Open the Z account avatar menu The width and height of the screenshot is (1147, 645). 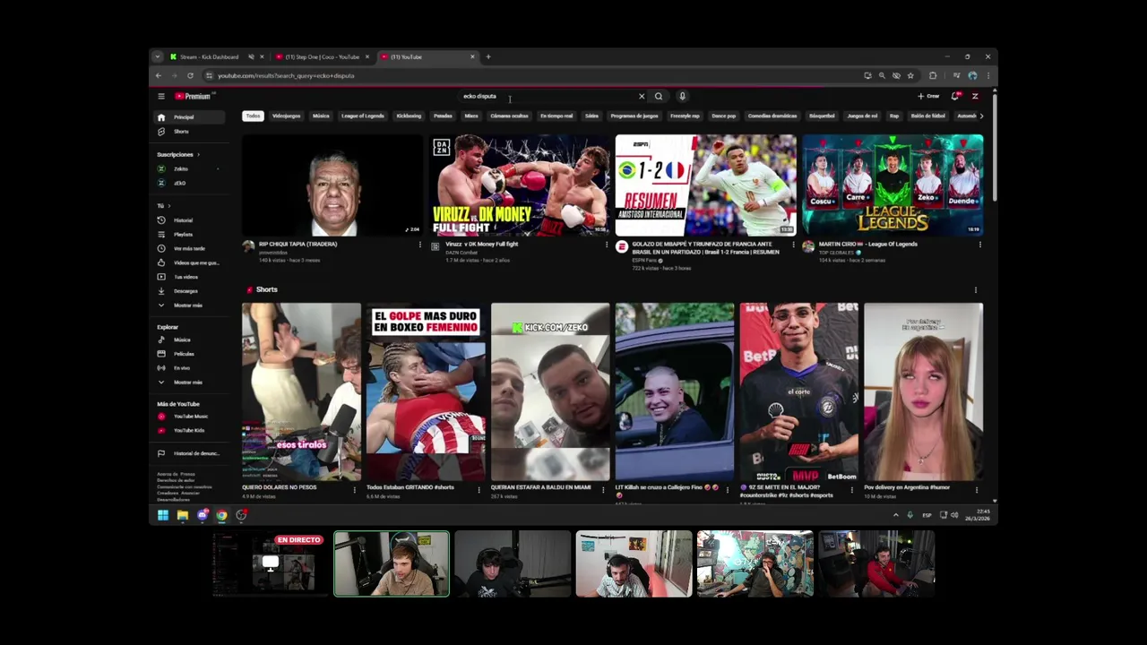click(975, 96)
